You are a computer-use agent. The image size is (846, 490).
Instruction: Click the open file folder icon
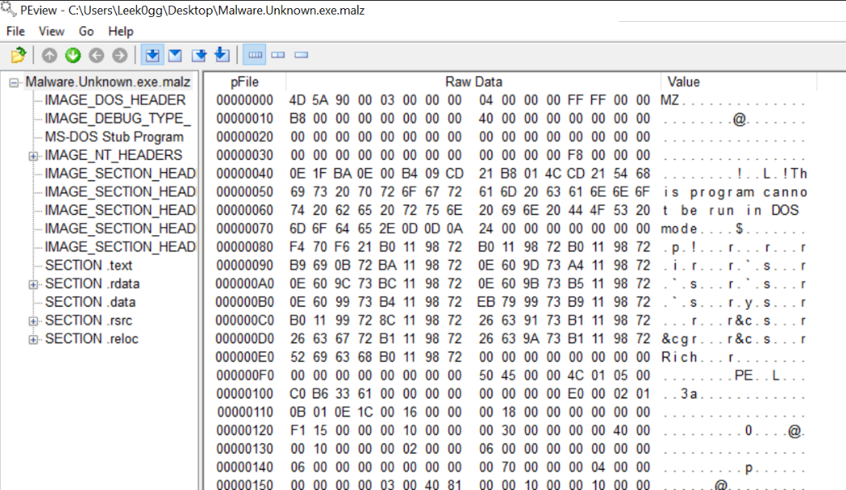18,55
